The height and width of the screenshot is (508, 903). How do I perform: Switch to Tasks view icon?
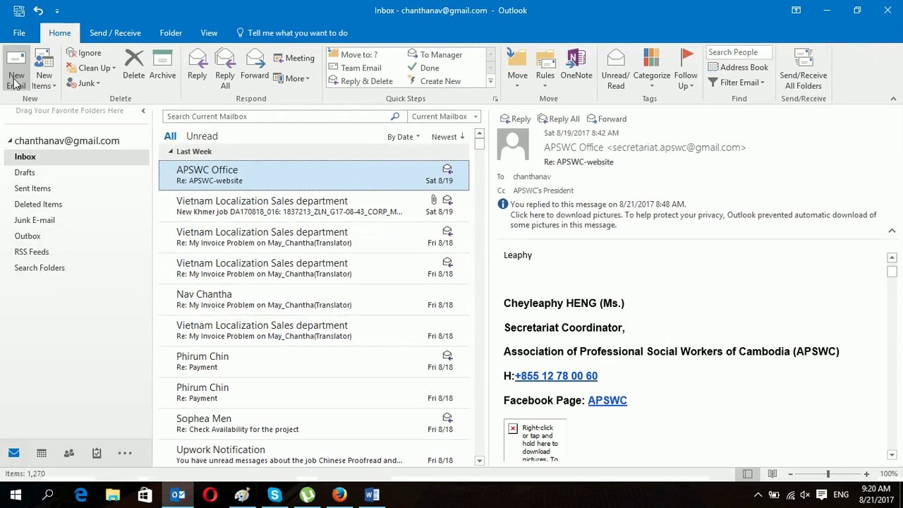(97, 453)
